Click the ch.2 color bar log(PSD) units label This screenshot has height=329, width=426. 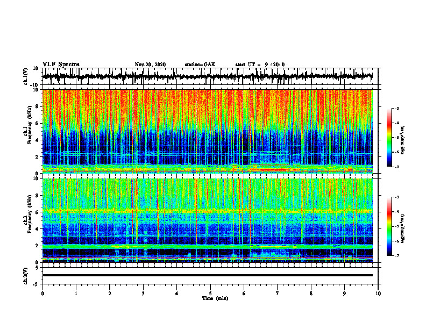coord(403,229)
